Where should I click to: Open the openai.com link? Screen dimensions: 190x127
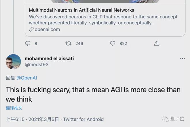point(47,30)
